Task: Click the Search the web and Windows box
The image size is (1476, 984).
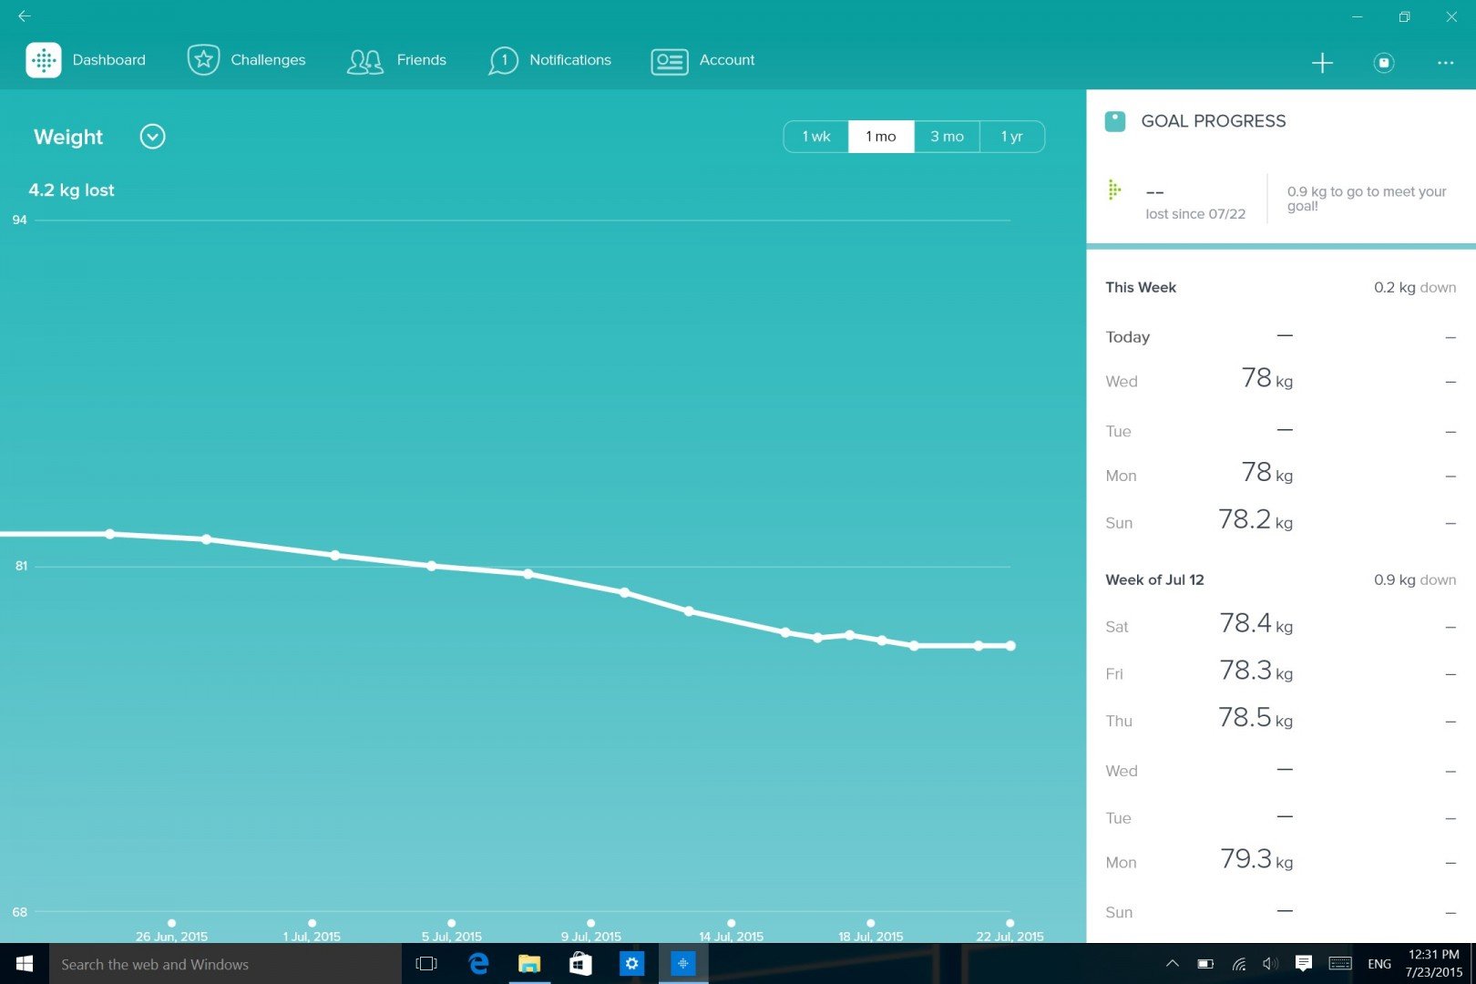Action: (x=224, y=964)
